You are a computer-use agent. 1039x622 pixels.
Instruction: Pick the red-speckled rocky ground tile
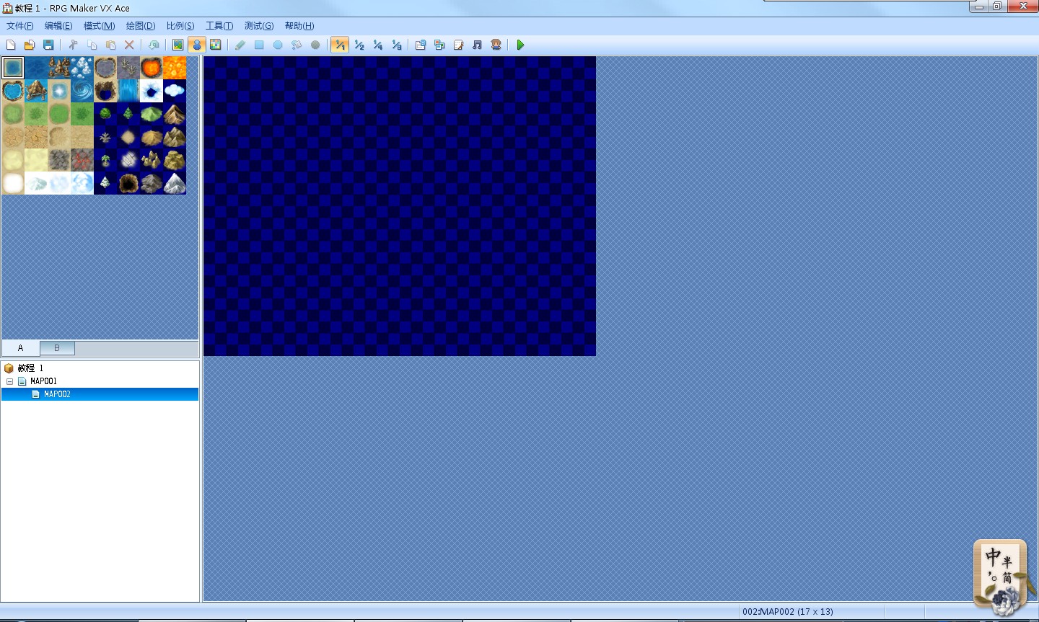(82, 160)
